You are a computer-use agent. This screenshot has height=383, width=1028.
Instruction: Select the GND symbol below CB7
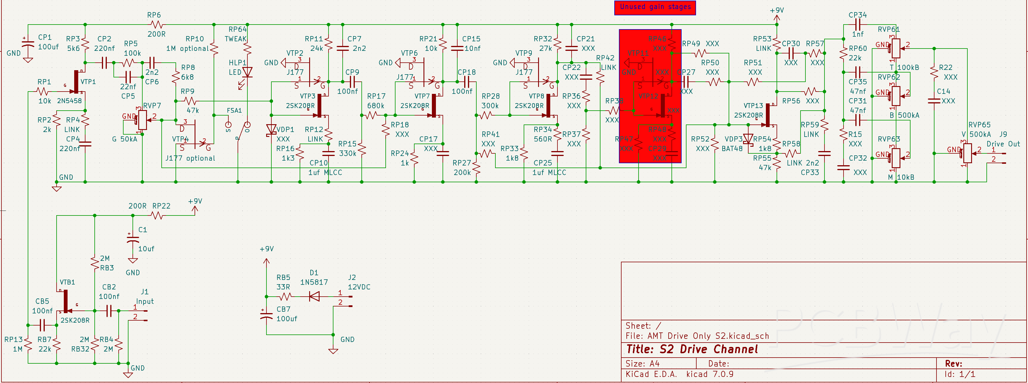(x=334, y=352)
